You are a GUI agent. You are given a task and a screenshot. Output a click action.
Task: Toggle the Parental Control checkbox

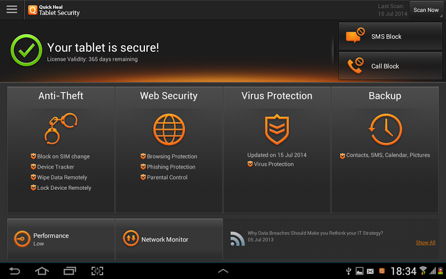(x=143, y=177)
